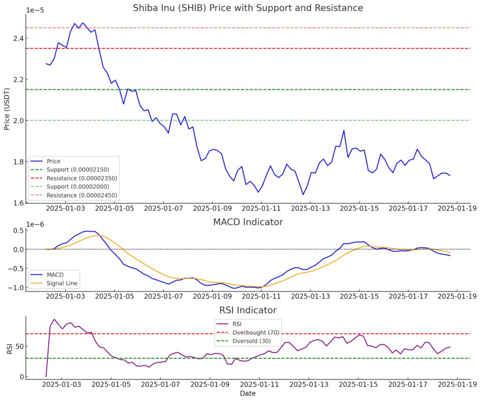The height and width of the screenshot is (401, 481).
Task: Click 2025-01-07 under the MACD chart
Action: 163,296
